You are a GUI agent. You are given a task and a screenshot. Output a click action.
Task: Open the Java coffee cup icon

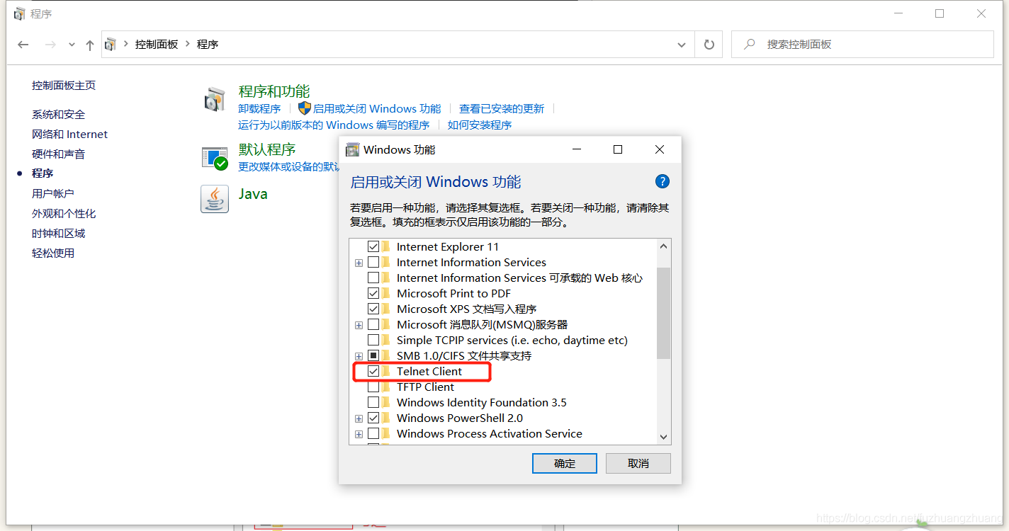[x=215, y=199]
